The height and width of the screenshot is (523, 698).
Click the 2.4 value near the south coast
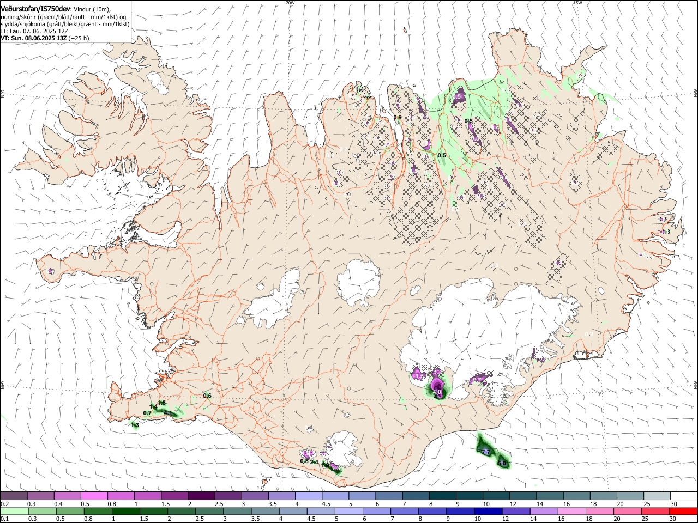314,462
